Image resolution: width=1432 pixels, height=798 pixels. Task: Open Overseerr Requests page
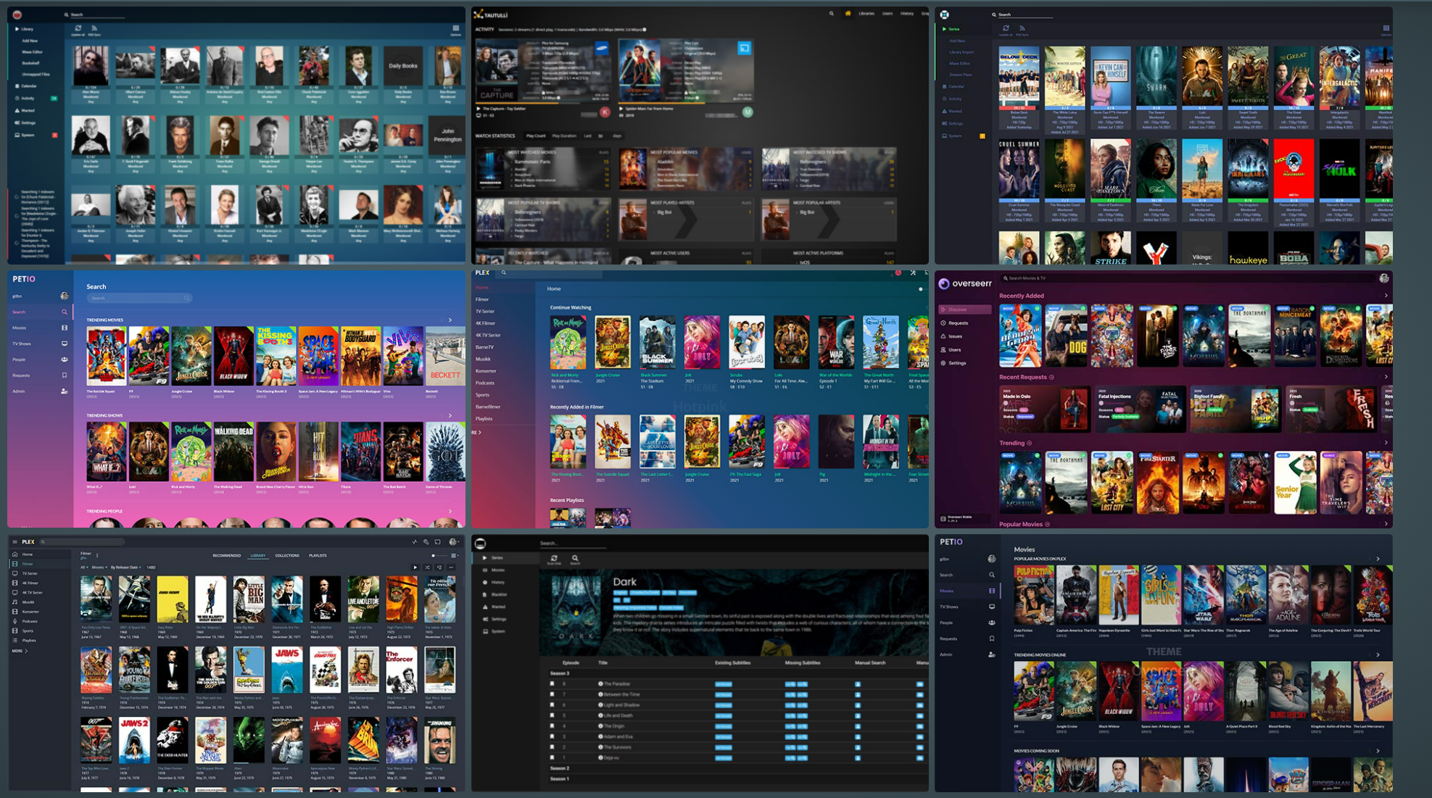[x=957, y=323]
